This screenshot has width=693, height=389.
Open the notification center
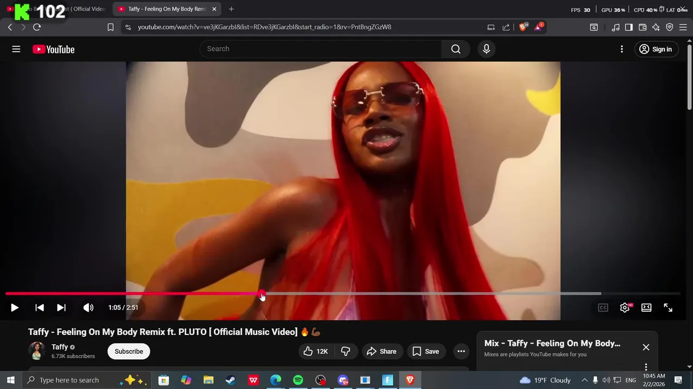click(x=678, y=380)
